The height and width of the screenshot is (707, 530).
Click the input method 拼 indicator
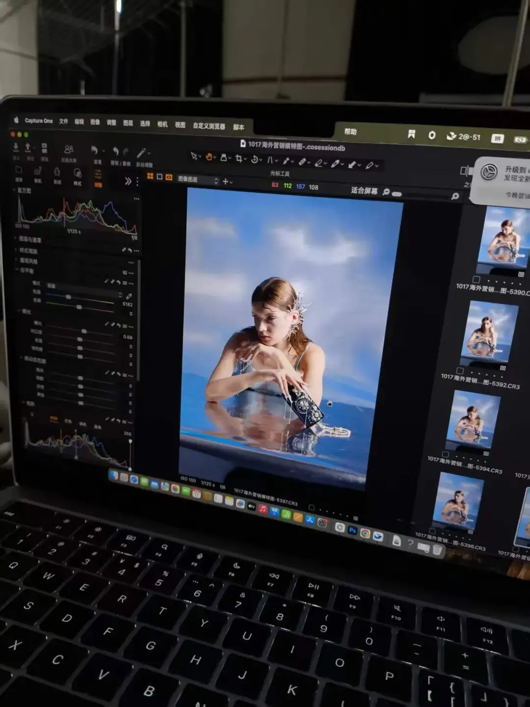pyautogui.click(x=498, y=139)
